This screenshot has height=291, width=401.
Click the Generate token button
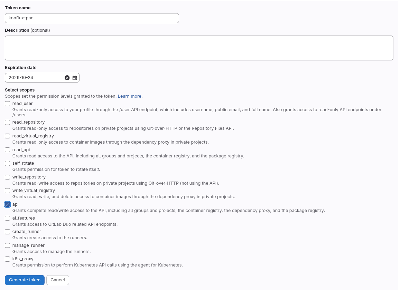25,280
